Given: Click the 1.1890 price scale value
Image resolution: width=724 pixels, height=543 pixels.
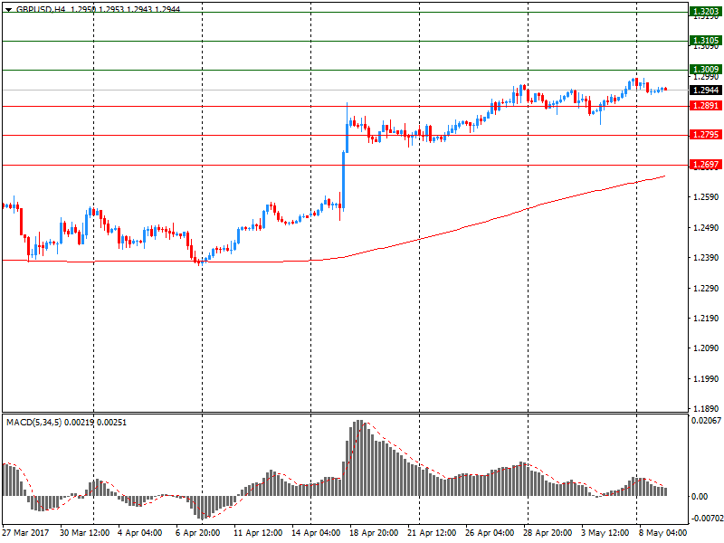Looking at the screenshot, I should 706,408.
